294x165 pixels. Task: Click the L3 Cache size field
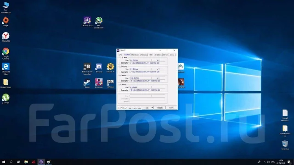pyautogui.click(x=140, y=87)
